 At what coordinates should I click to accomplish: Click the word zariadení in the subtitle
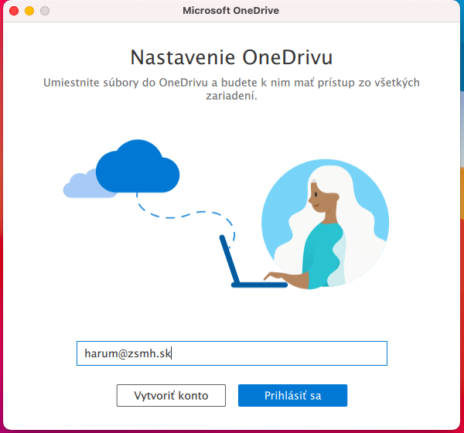click(x=232, y=96)
